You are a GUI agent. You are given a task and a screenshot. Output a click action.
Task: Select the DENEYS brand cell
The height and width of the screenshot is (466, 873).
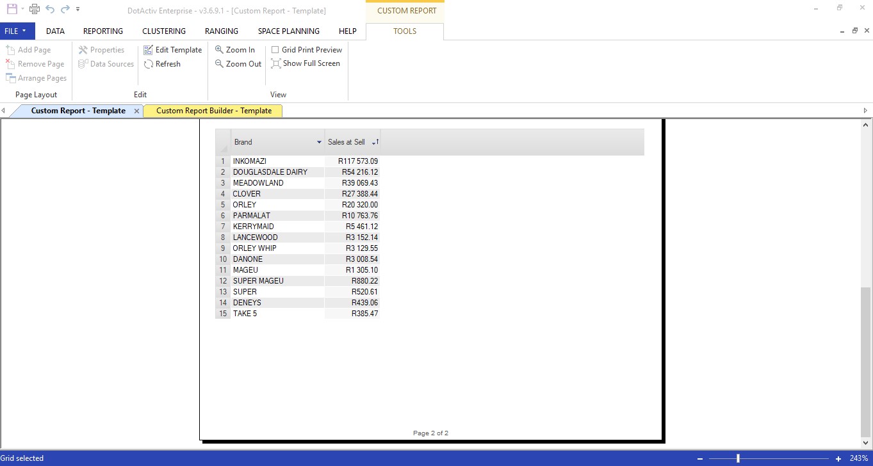click(277, 303)
